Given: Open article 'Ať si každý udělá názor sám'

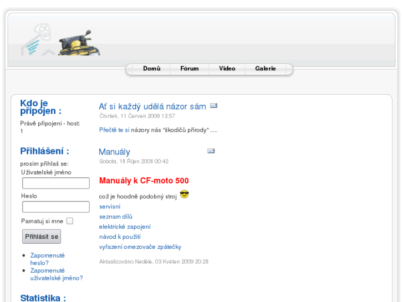Looking at the screenshot, I should [152, 106].
